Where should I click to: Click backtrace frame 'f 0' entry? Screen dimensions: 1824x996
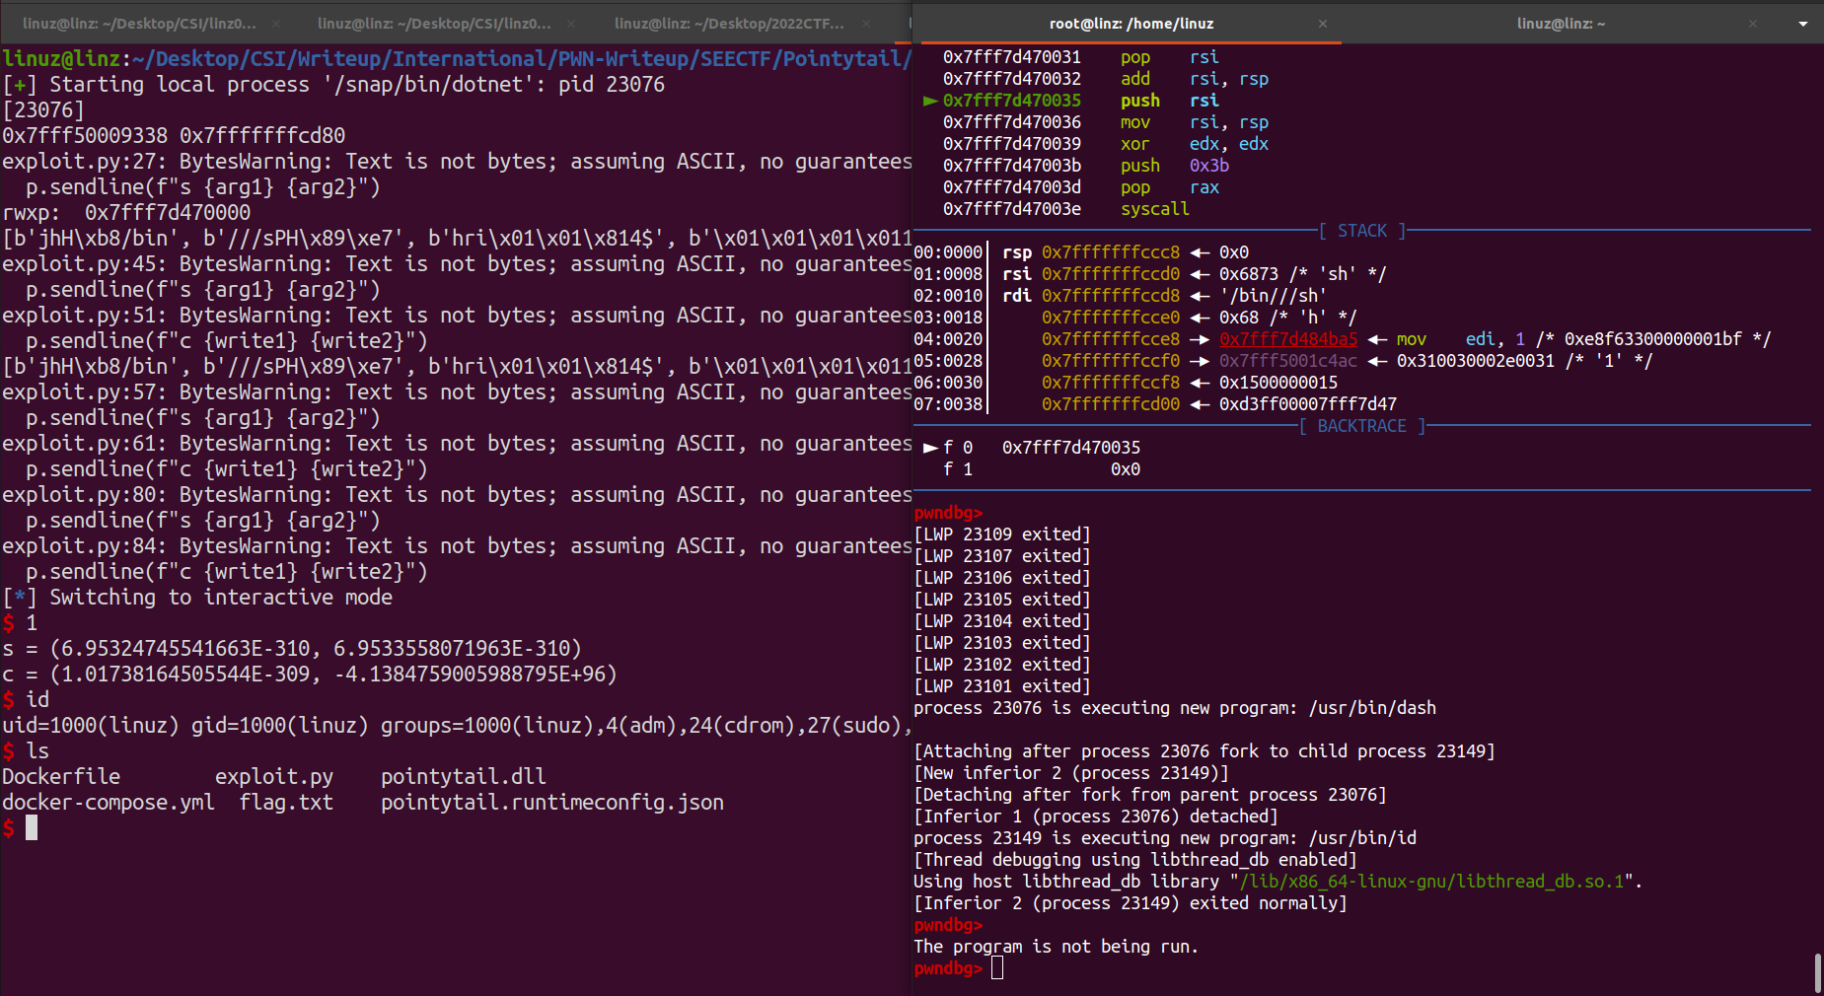point(1031,448)
